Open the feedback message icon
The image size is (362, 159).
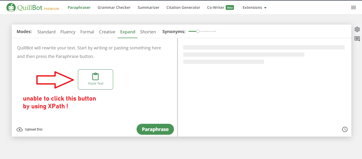[x=357, y=39]
